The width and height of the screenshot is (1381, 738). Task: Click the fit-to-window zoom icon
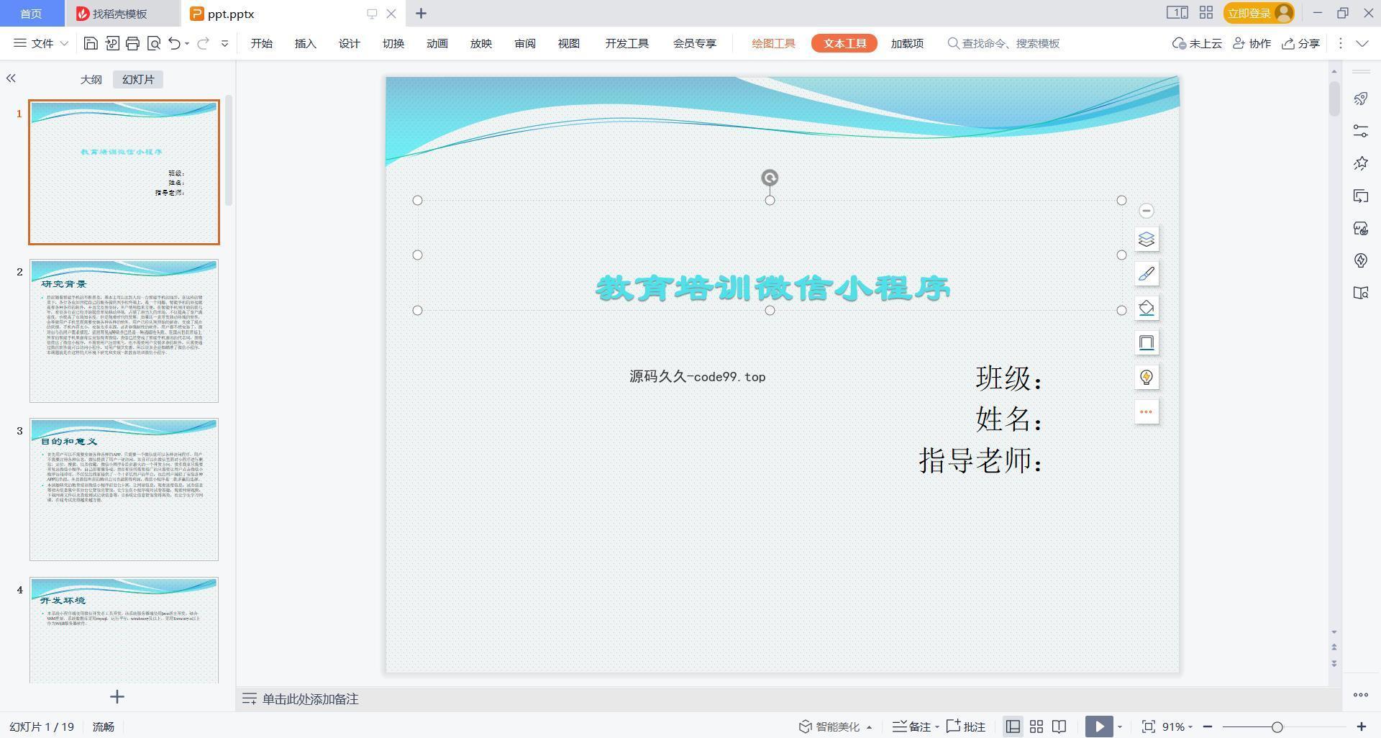click(1149, 726)
